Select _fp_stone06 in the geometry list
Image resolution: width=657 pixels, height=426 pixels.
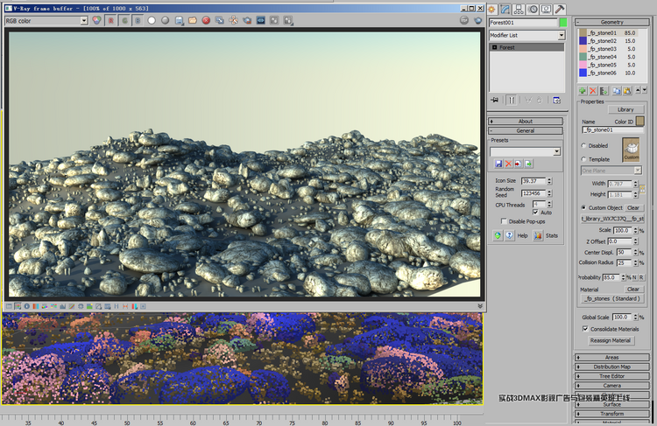click(608, 73)
